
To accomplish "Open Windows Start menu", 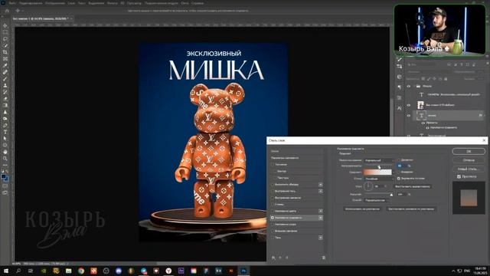I will [x=6, y=271].
